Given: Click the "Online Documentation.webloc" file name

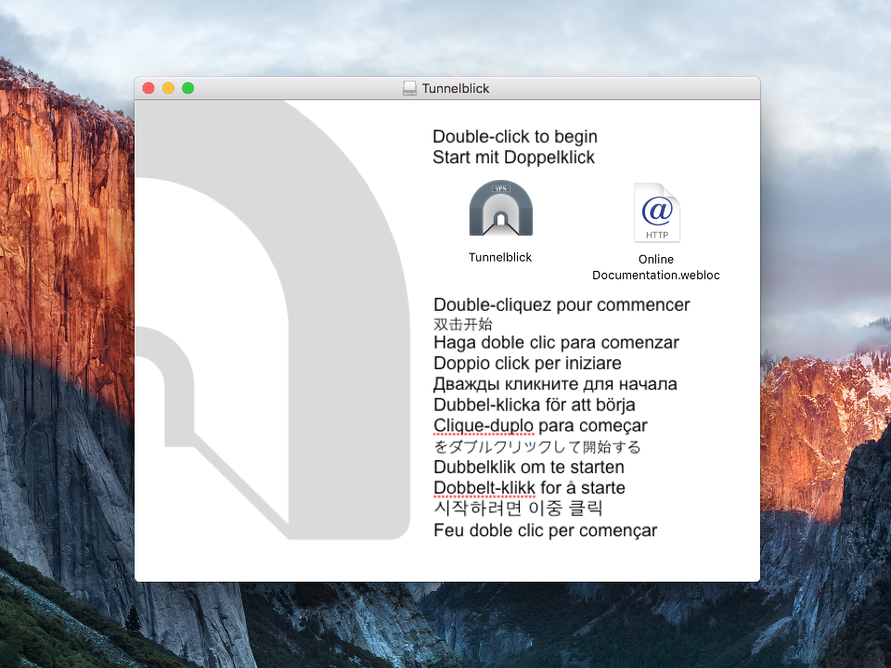Looking at the screenshot, I should pos(656,267).
